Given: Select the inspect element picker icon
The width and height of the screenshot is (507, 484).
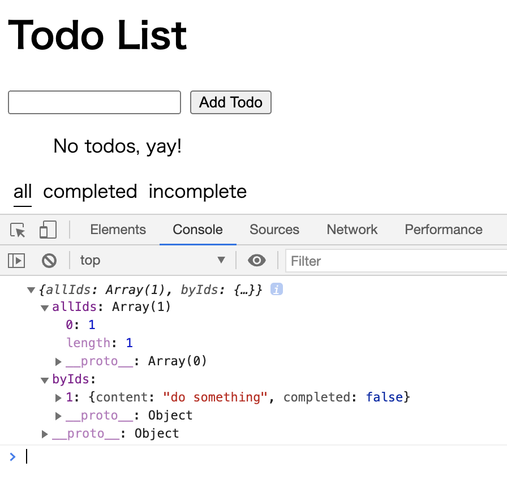Looking at the screenshot, I should coord(18,230).
